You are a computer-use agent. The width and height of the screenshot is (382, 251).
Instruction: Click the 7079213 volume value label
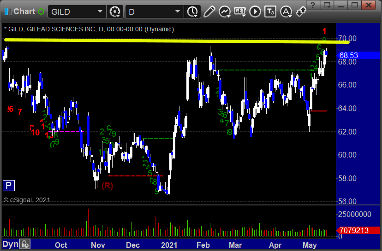pyautogui.click(x=358, y=230)
